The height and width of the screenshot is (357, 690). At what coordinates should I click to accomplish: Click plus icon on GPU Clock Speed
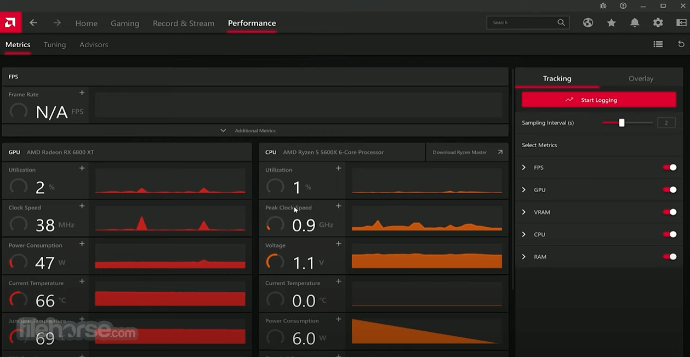click(82, 206)
